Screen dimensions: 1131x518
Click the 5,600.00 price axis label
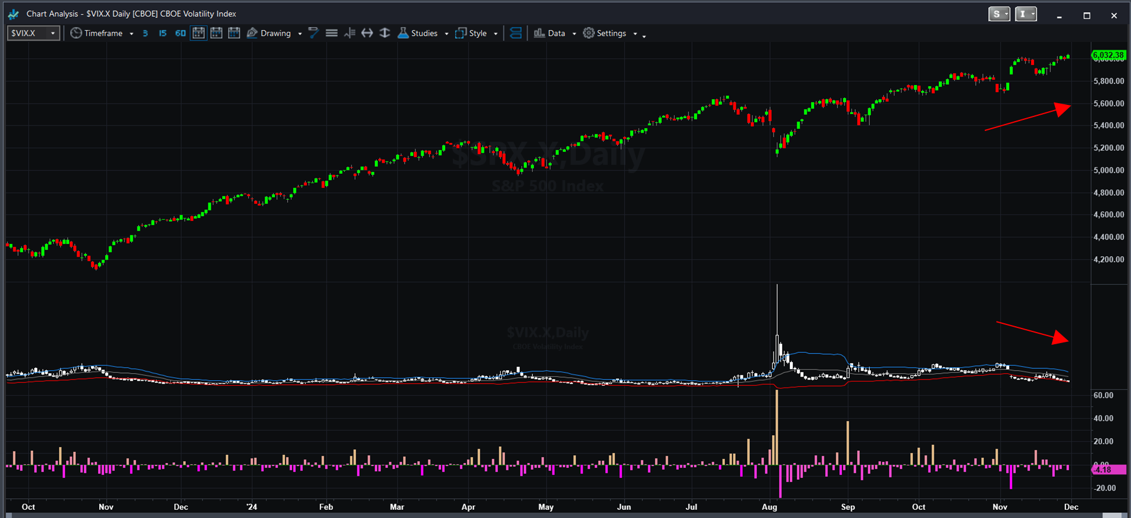pyautogui.click(x=1108, y=103)
